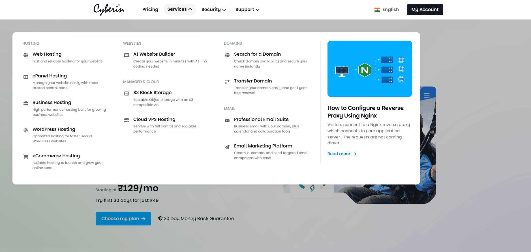Click the Nginx reverse proxy article thumbnail
The image size is (531, 252).
370,69
